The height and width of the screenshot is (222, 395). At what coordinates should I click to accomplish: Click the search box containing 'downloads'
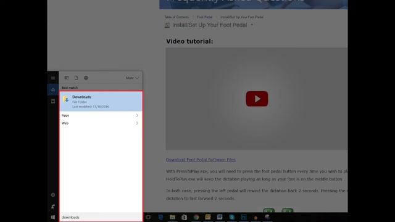click(101, 217)
